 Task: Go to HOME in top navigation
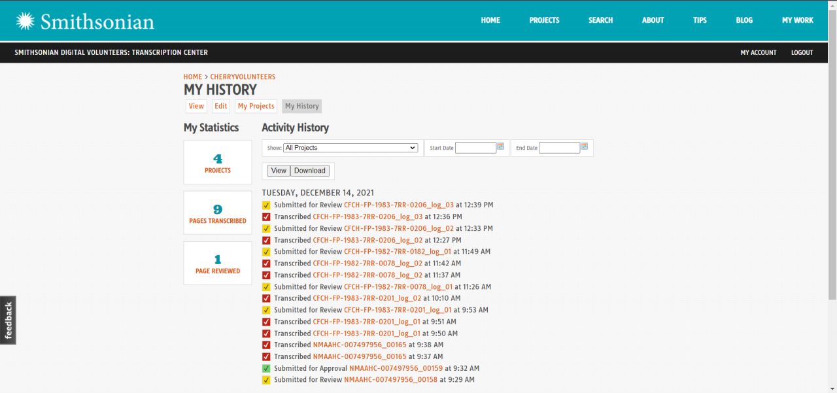pyautogui.click(x=490, y=20)
